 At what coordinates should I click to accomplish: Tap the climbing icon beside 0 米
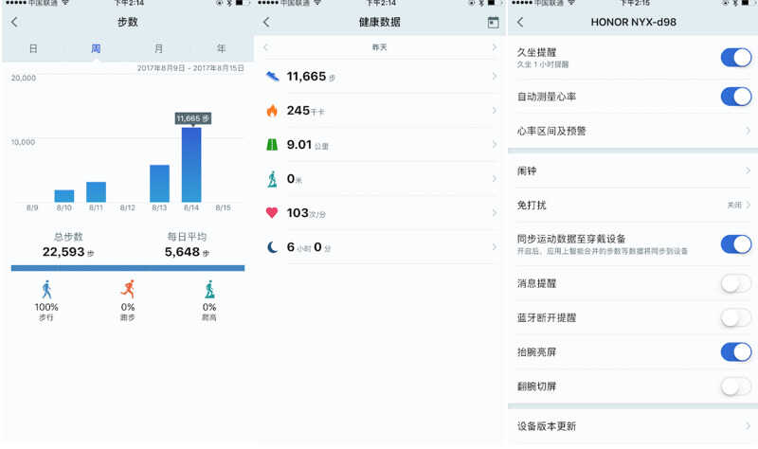tap(272, 179)
